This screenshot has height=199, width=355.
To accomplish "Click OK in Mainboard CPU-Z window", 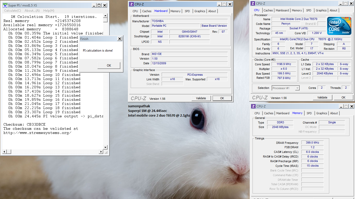I will (222, 98).
